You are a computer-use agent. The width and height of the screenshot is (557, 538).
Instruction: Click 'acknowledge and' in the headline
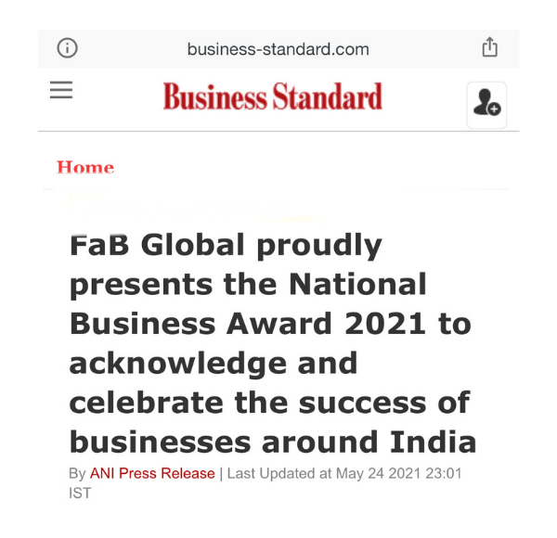click(214, 364)
